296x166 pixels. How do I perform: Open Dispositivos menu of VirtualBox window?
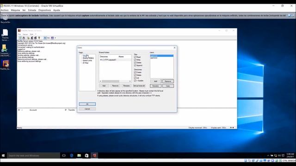pyautogui.click(x=44, y=10)
